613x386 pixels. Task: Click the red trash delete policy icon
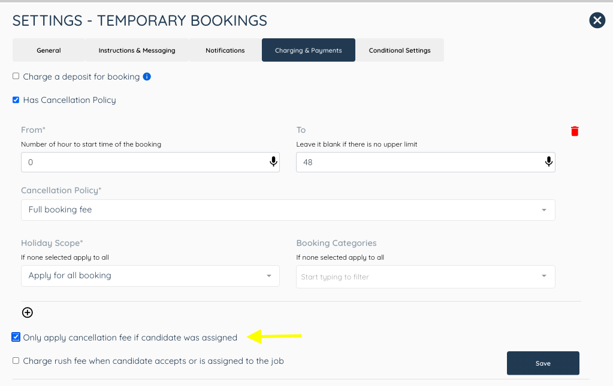click(574, 131)
